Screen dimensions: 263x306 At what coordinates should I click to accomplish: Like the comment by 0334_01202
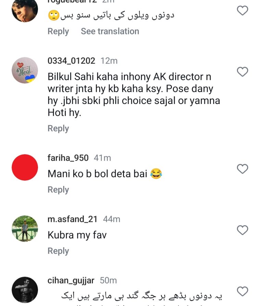point(242,72)
